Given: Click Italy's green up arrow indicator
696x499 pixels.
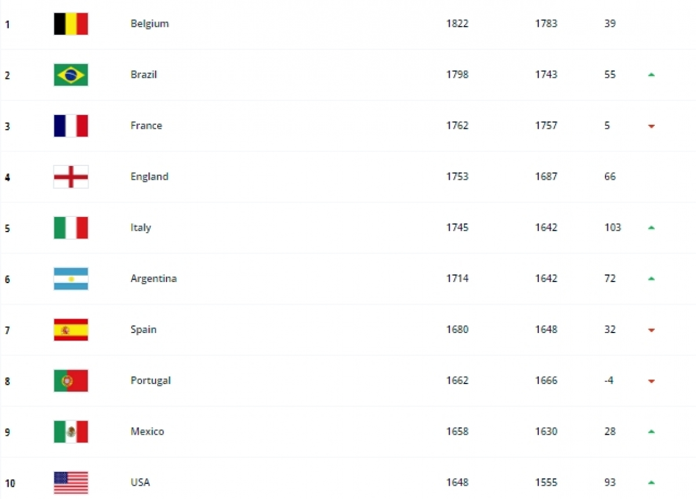Looking at the screenshot, I should (x=651, y=228).
